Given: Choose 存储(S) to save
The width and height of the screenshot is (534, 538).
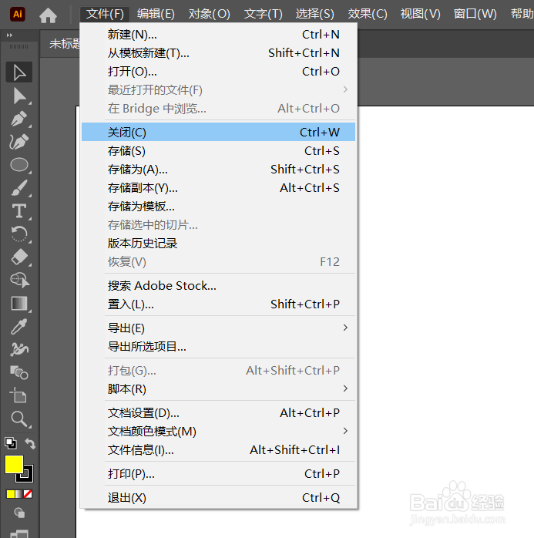Looking at the screenshot, I should click(218, 150).
